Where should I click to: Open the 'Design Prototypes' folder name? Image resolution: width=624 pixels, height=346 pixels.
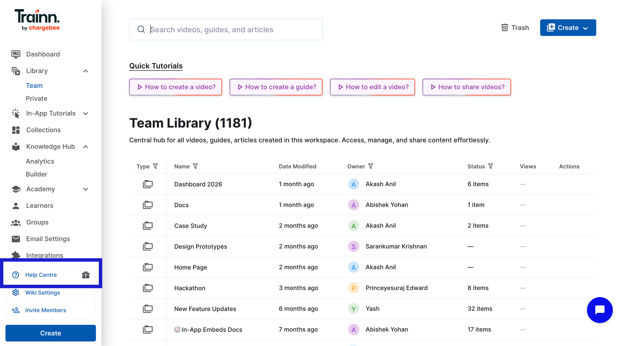pyautogui.click(x=201, y=246)
